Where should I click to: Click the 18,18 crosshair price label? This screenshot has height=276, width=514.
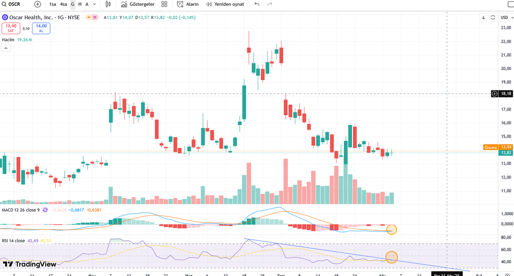[506, 93]
